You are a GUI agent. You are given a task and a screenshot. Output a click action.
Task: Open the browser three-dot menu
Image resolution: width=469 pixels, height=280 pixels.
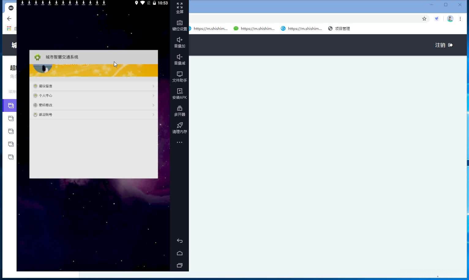pyautogui.click(x=460, y=19)
